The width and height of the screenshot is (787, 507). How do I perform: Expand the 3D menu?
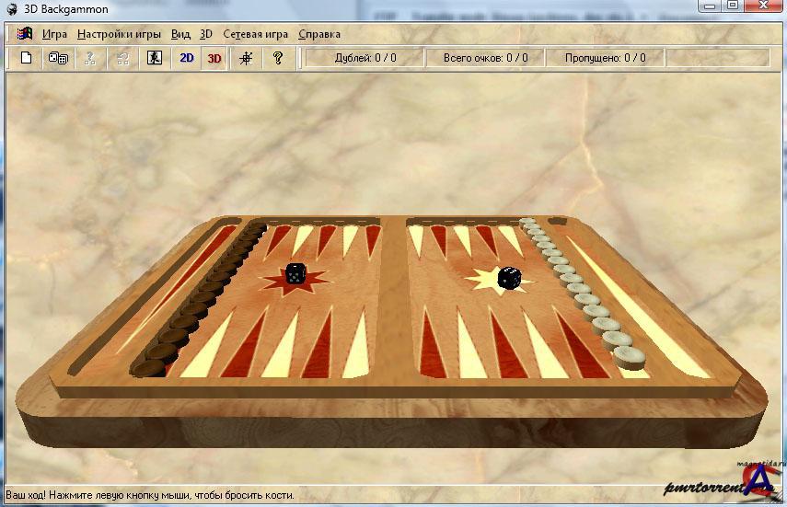point(206,34)
